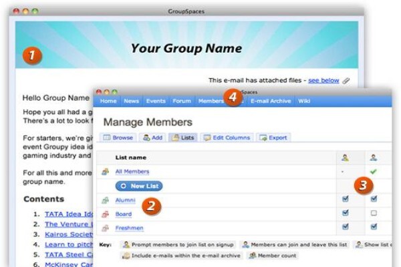401x267 pixels.
Task: Click 'Include e-mails within the e-mail archive' key
Action: [181, 256]
